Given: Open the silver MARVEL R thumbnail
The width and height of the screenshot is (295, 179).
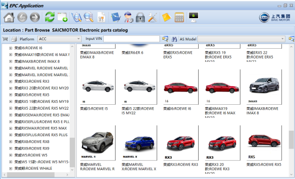Looking at the screenshot, I should click(98, 143).
